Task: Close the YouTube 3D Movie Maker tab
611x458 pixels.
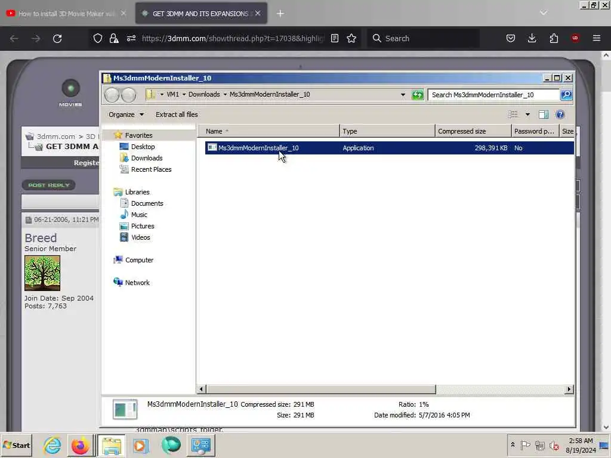Action: coord(124,13)
